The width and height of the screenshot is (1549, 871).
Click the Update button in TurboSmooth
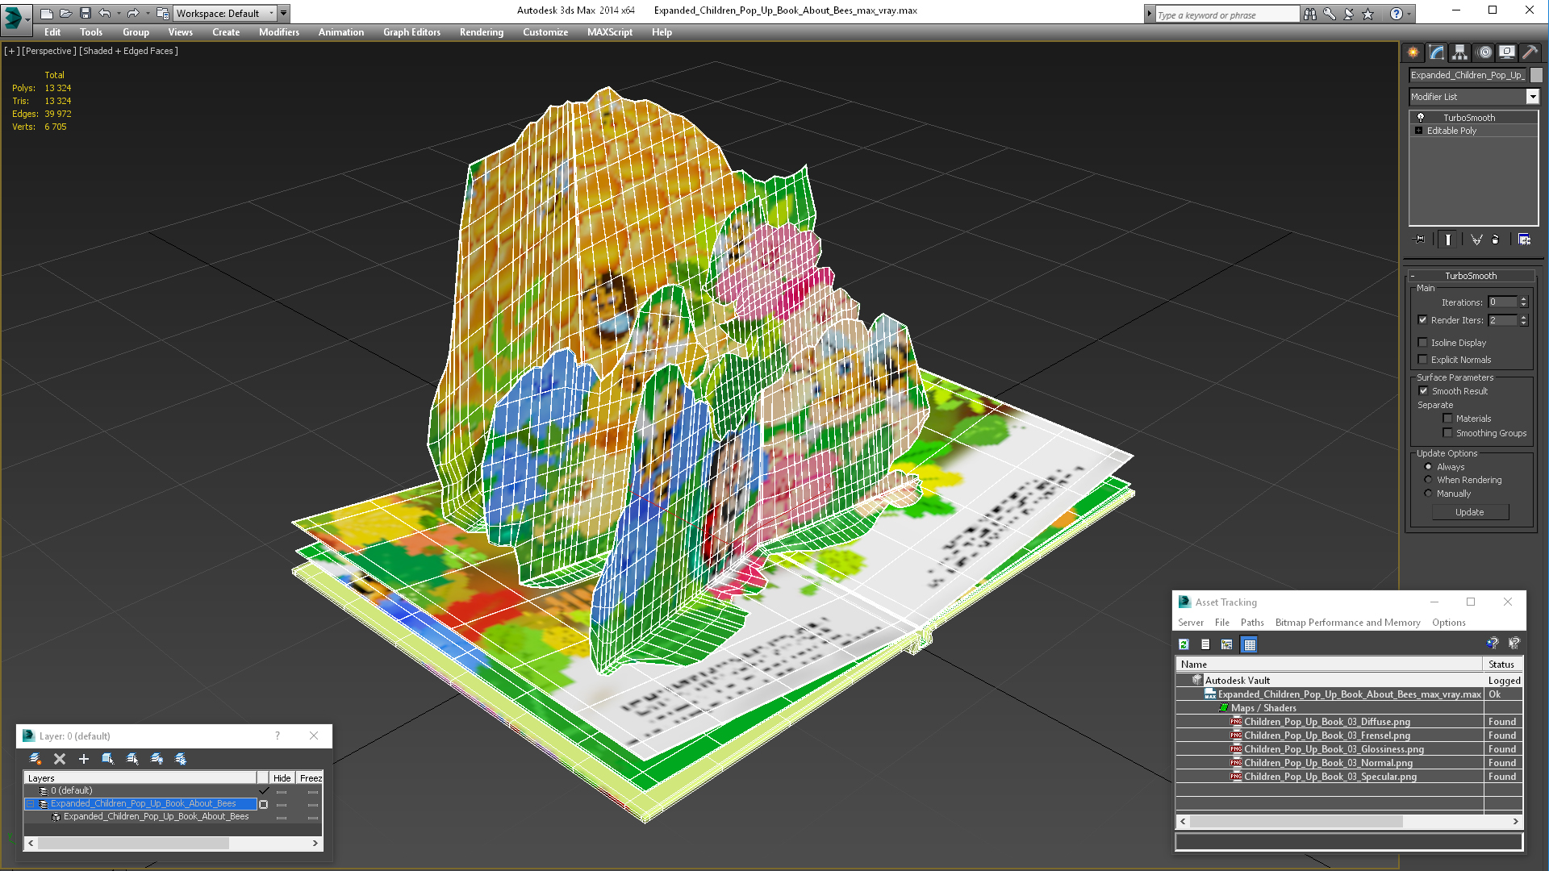1470,512
